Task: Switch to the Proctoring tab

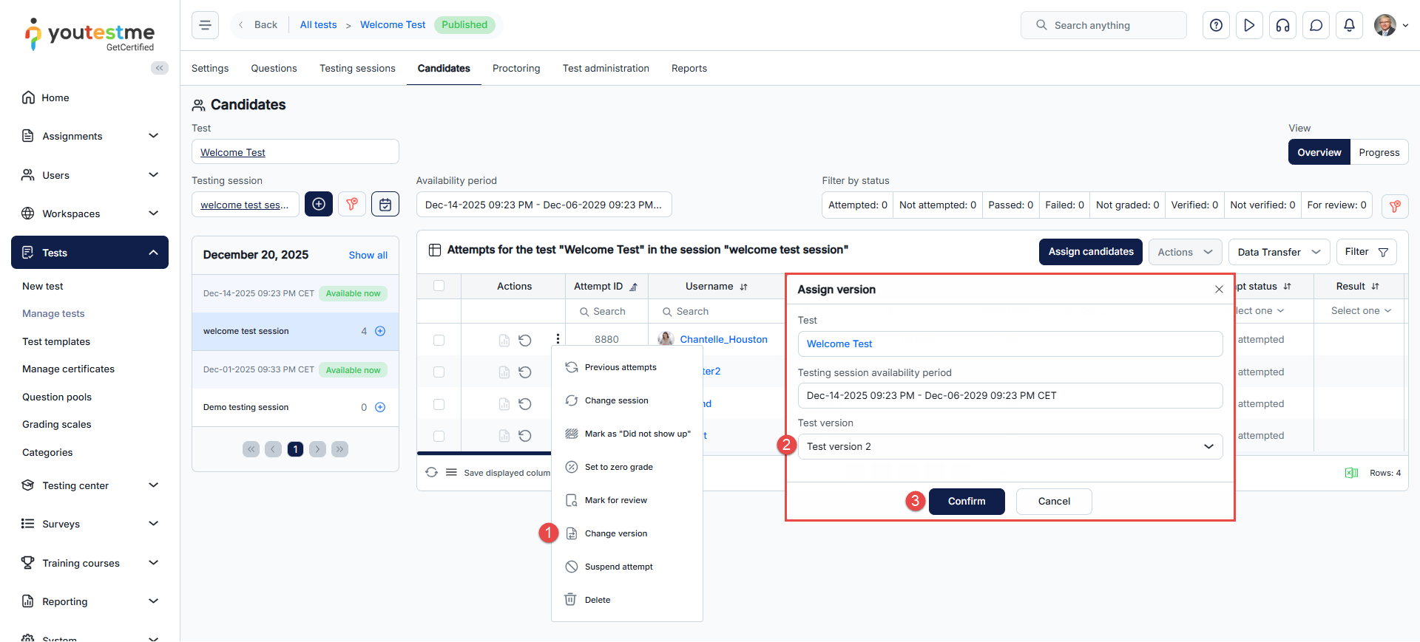Action: (x=516, y=68)
